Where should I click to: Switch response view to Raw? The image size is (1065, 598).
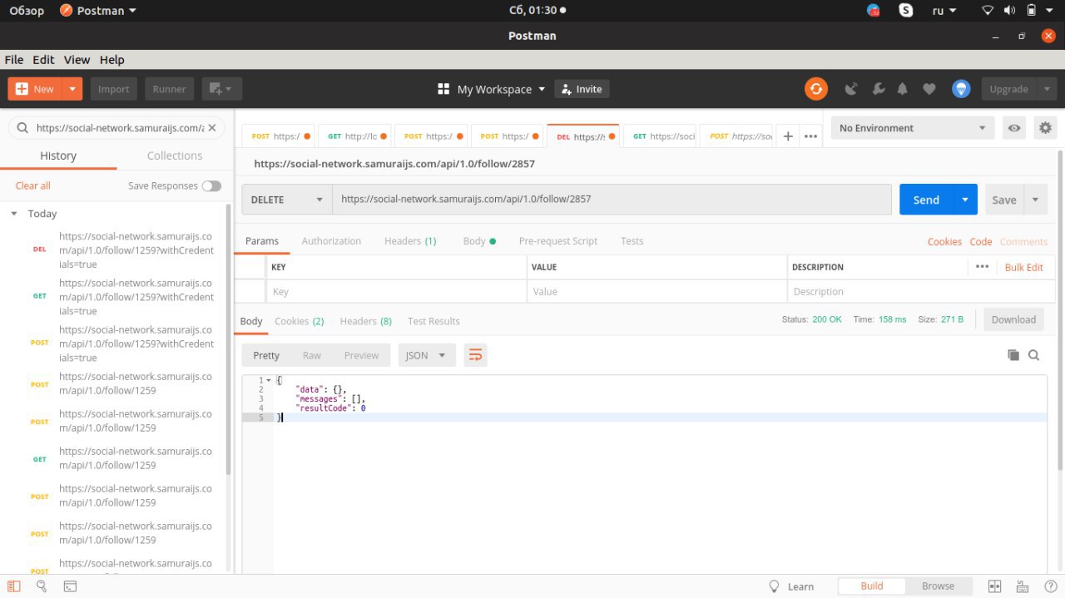(312, 355)
